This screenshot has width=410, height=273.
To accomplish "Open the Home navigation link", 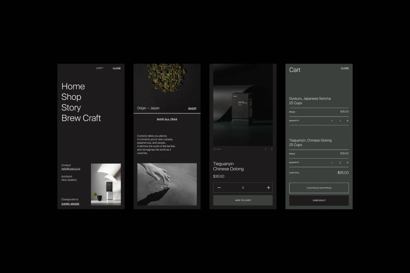I will (73, 86).
